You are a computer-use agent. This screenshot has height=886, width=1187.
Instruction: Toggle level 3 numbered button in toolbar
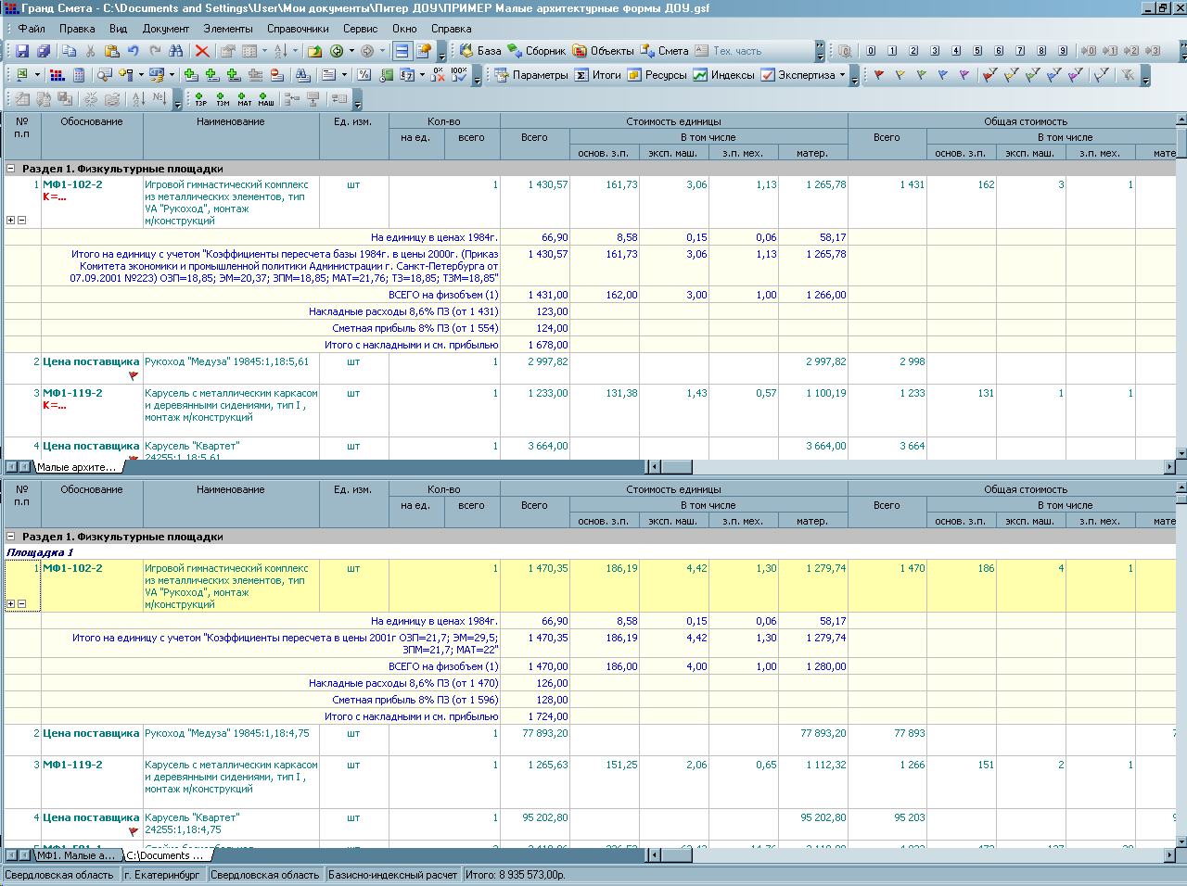935,51
